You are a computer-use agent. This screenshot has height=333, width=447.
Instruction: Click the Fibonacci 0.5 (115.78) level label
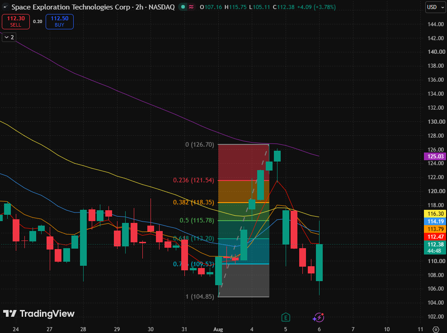point(197,220)
